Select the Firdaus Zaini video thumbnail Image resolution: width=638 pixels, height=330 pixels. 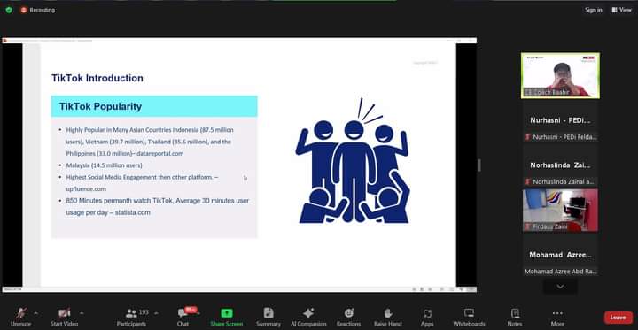[x=560, y=210]
